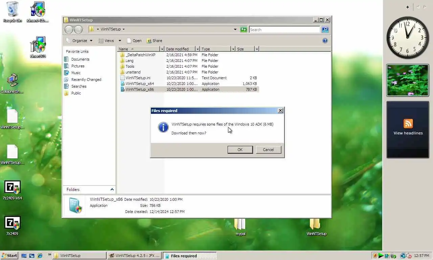The width and height of the screenshot is (433, 260).
Task: Open the Recycle Bin desktop icon
Action: coord(13,12)
